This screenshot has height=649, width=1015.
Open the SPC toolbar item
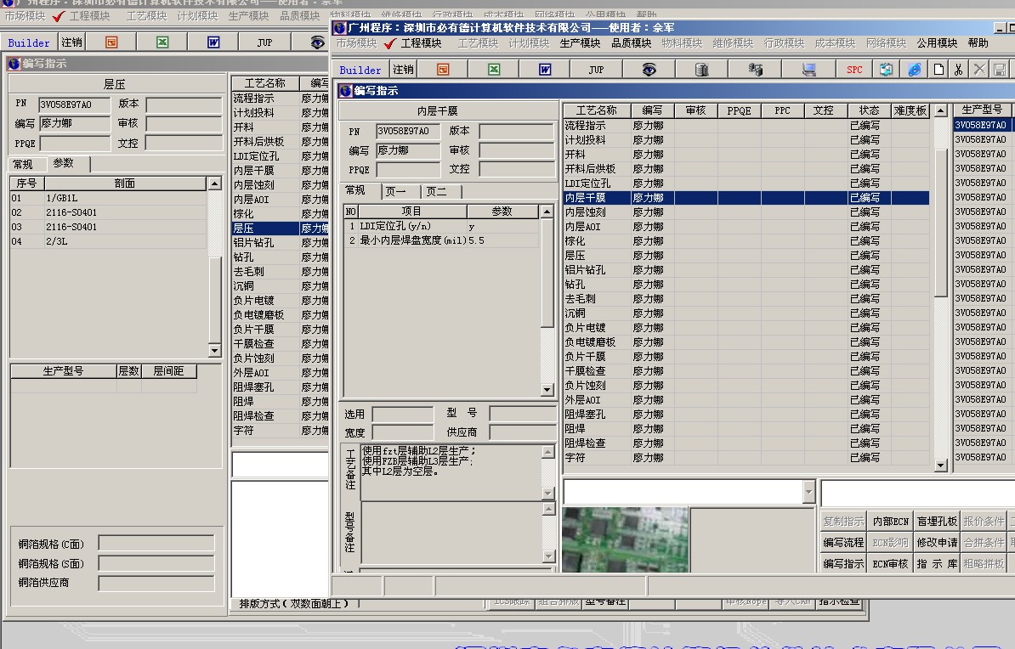854,70
